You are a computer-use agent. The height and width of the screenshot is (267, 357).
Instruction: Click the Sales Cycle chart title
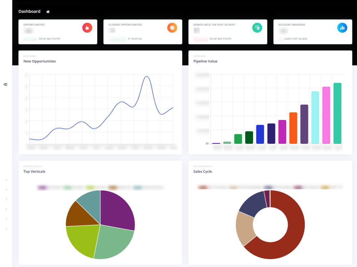pyautogui.click(x=203, y=172)
